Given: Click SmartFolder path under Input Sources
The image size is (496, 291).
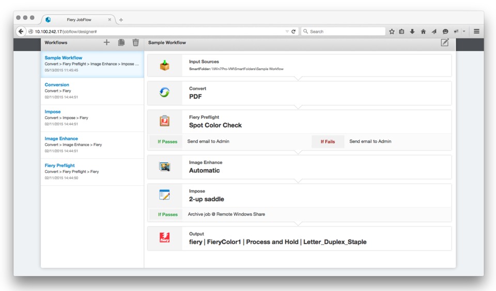Looking at the screenshot, I should pos(236,69).
